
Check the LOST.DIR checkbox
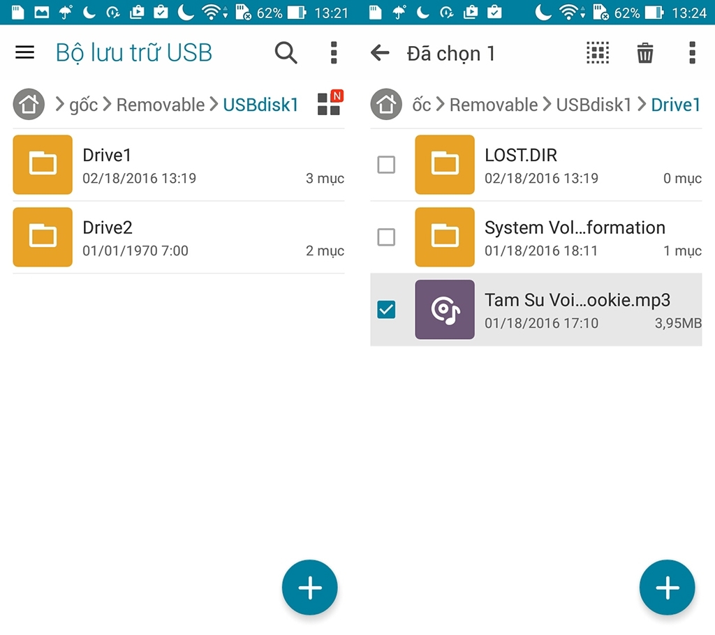click(386, 165)
